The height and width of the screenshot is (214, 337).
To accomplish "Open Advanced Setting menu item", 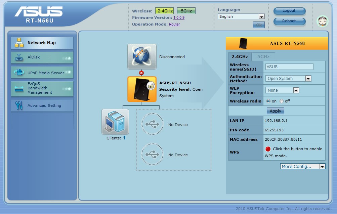I will click(42, 105).
